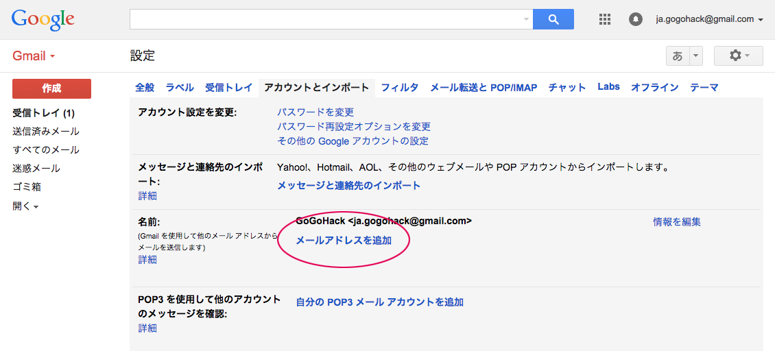
Task: Select the アカウントとインポート tab
Action: tap(317, 88)
